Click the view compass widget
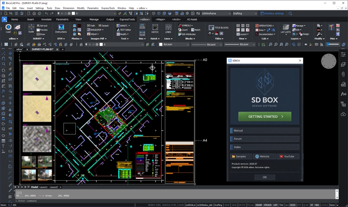The width and height of the screenshot is (348, 207). 329,61
